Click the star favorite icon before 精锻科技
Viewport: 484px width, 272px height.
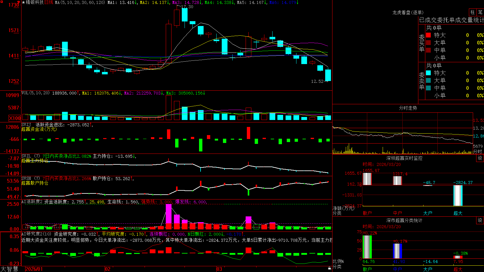(x=23, y=2)
